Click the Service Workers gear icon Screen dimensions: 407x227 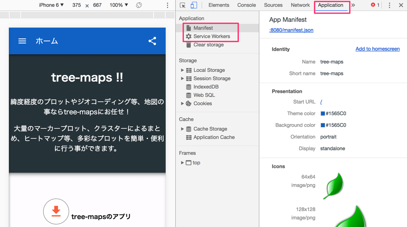point(189,36)
